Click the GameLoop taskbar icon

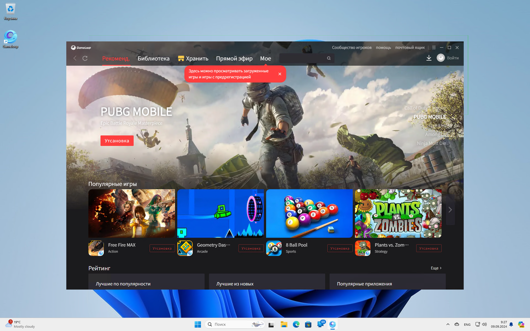[x=332, y=324]
